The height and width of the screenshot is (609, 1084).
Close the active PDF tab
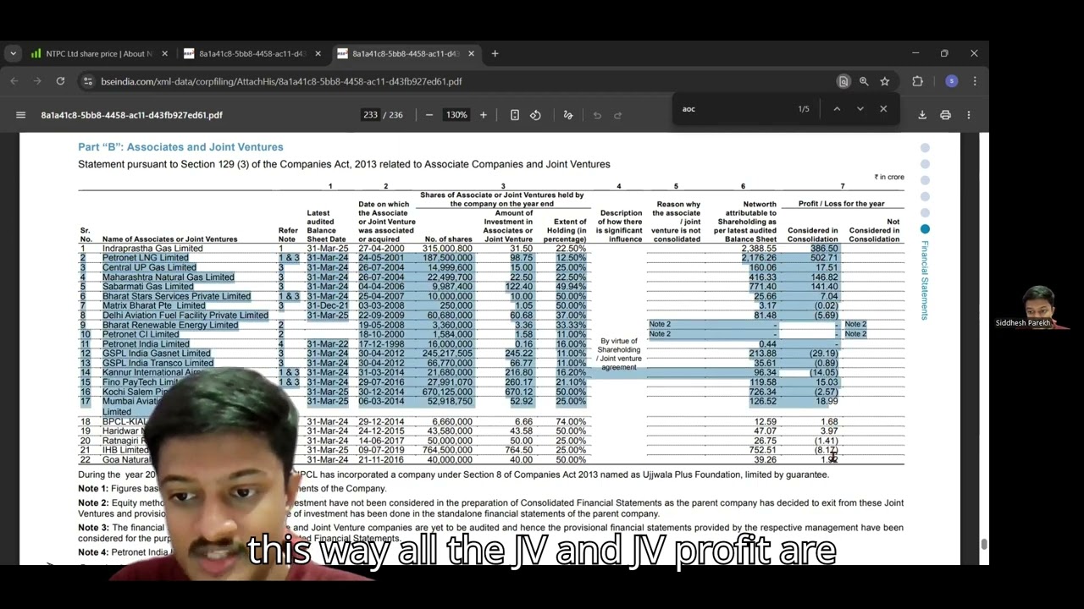tap(471, 53)
